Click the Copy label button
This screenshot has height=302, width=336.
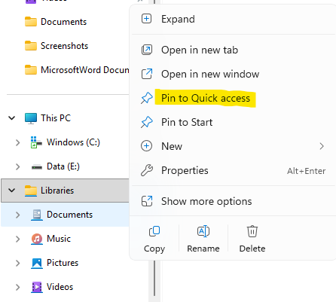click(154, 249)
